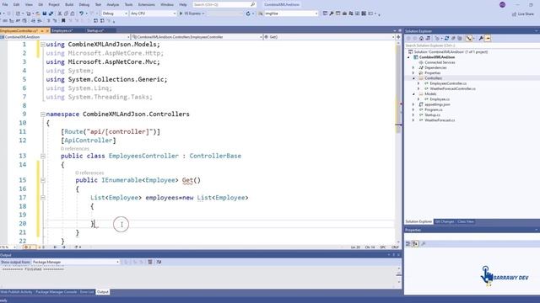The image size is (540, 303).
Task: Collapse the EmployeesController class outline on line 13
Action: [43, 156]
